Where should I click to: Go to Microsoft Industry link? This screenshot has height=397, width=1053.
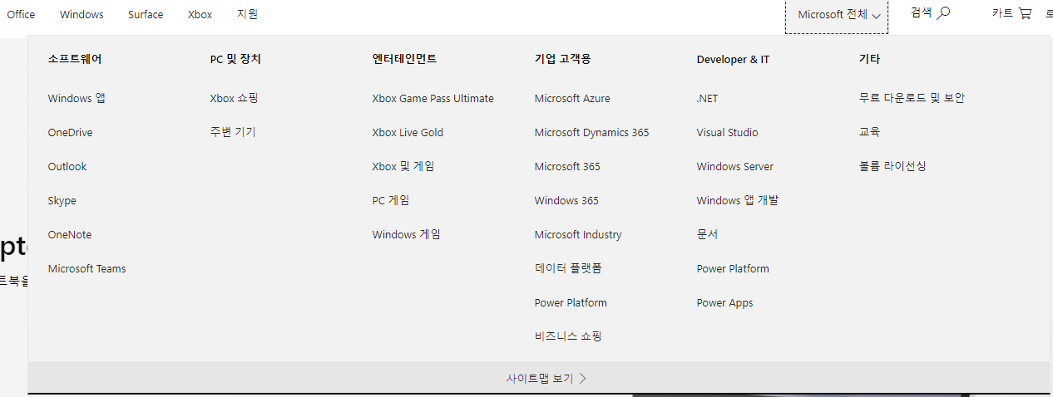(x=578, y=234)
